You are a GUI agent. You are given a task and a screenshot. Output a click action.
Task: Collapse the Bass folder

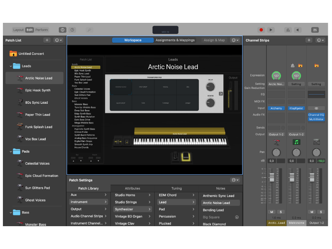pyautogui.click(x=11, y=212)
